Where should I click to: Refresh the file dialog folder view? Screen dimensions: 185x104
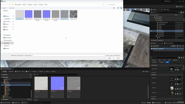coord(103,5)
